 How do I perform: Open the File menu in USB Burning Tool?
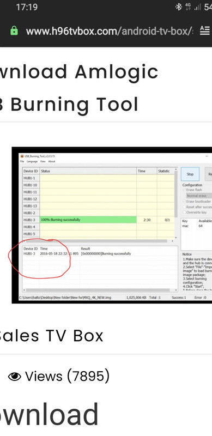[x=22, y=161]
